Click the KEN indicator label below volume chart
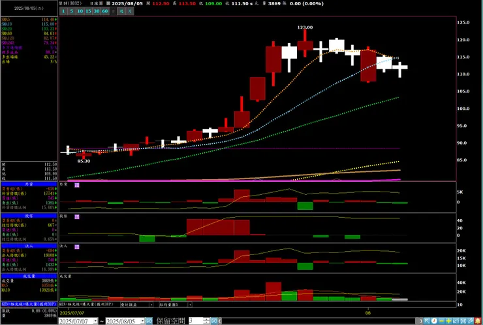The image size is (483, 325). tap(86, 304)
